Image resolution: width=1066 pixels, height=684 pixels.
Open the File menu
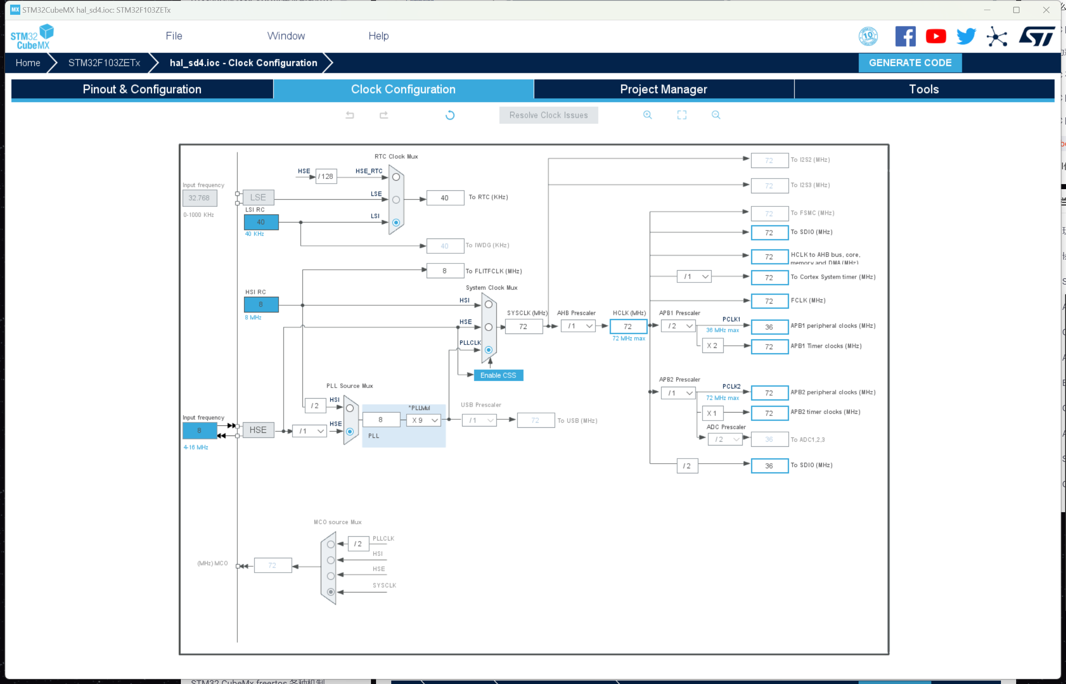coord(174,36)
